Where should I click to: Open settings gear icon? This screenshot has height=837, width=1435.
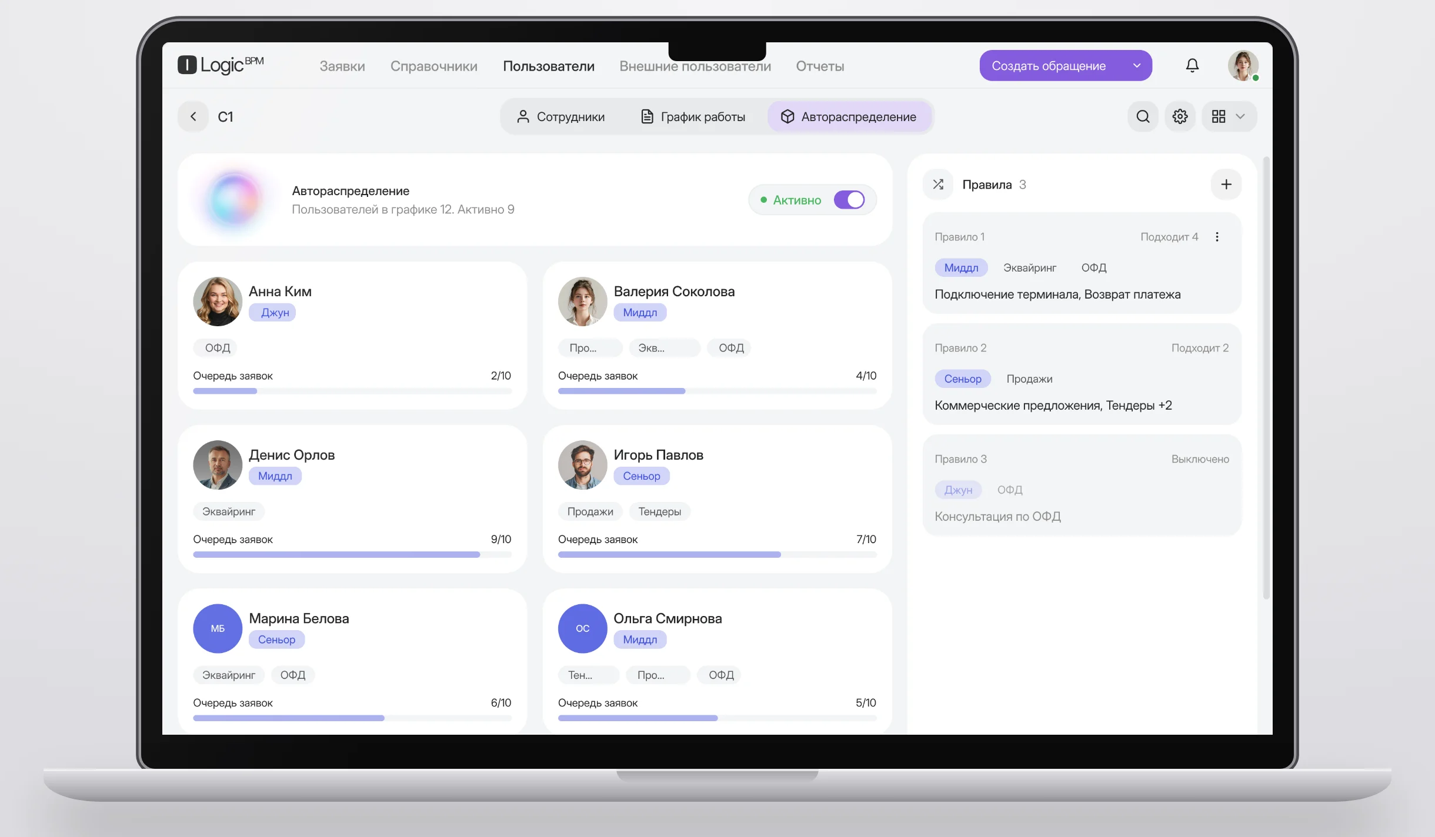[x=1180, y=116]
